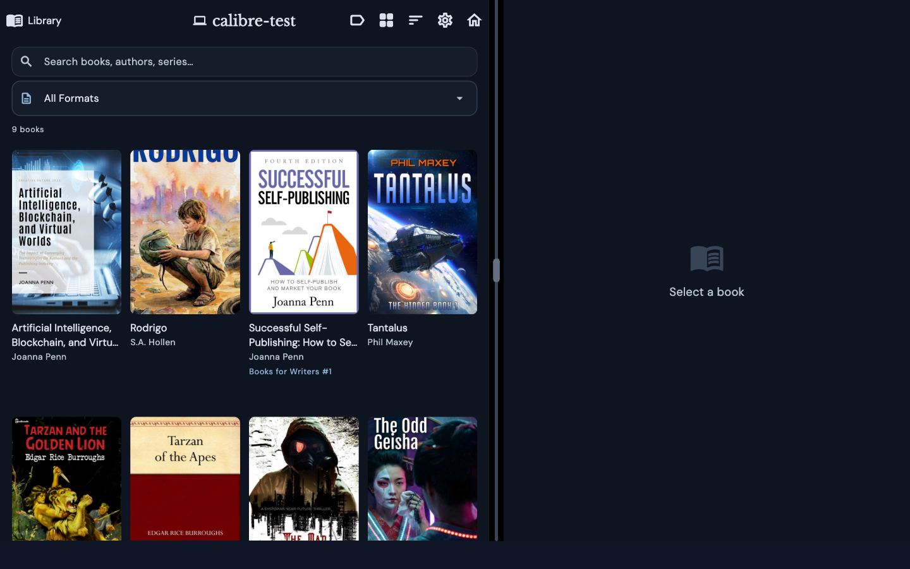Click the Artificial Intelligence, Blockchain title text
The image size is (910, 569).
pos(65,335)
